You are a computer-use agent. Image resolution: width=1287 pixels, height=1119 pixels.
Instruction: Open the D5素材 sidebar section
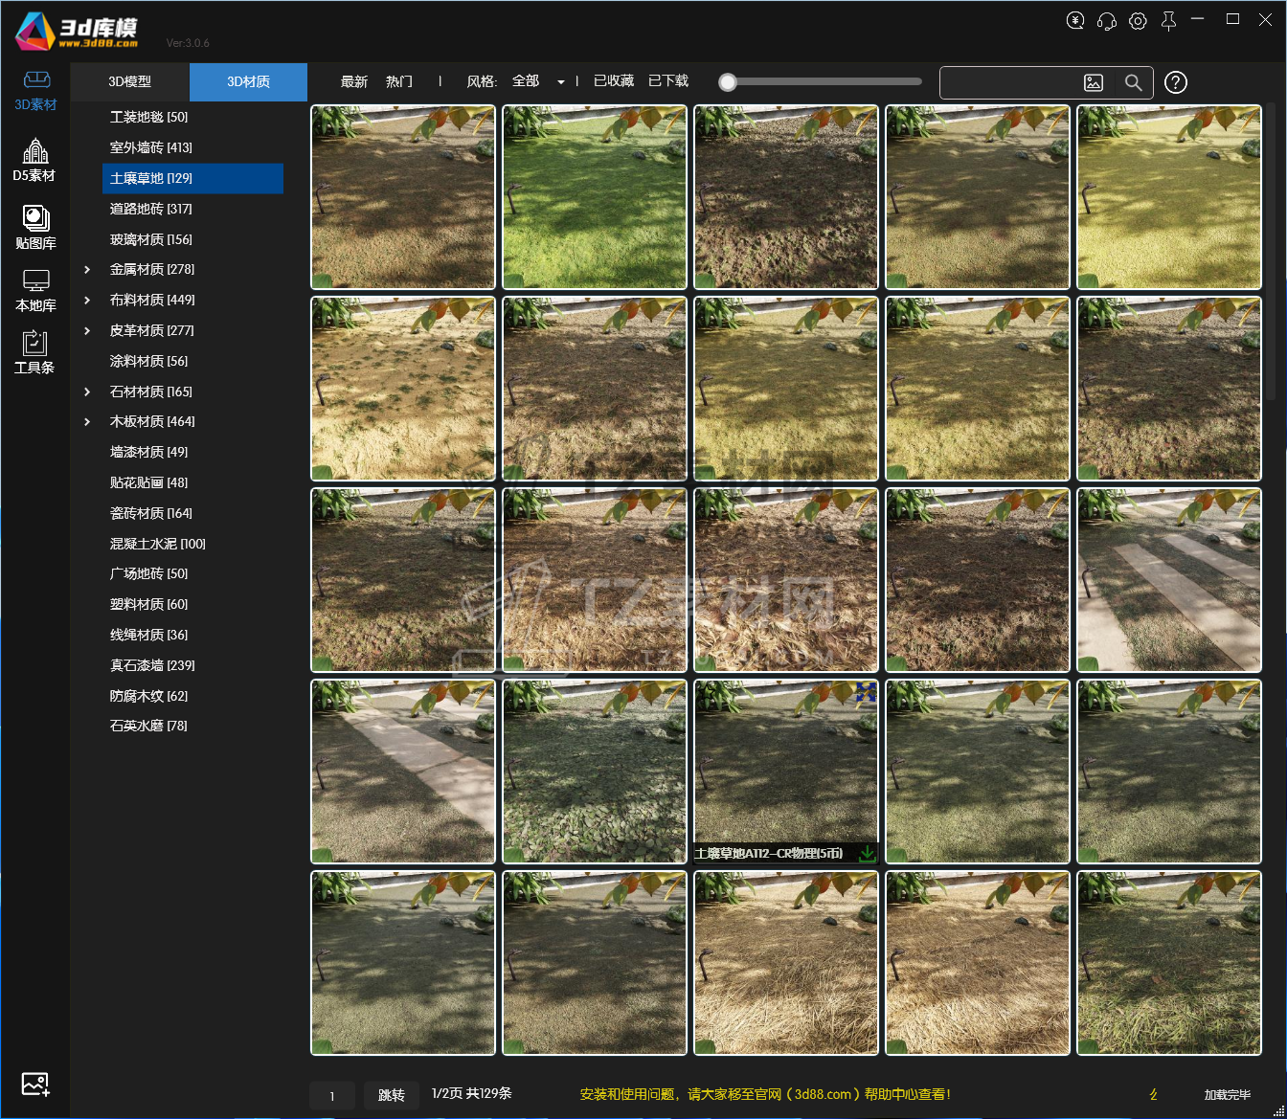click(34, 160)
